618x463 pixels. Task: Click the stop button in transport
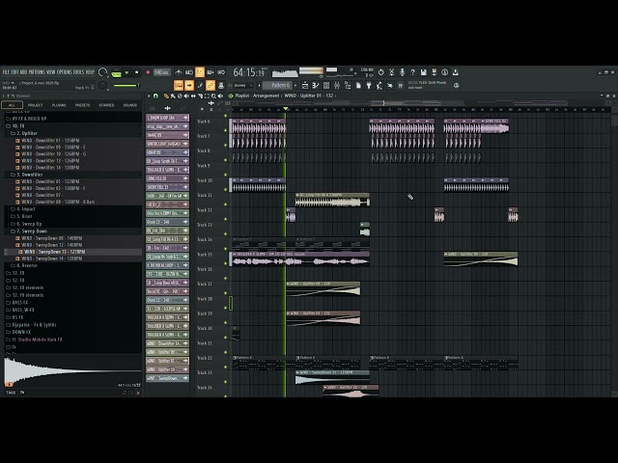click(137, 72)
